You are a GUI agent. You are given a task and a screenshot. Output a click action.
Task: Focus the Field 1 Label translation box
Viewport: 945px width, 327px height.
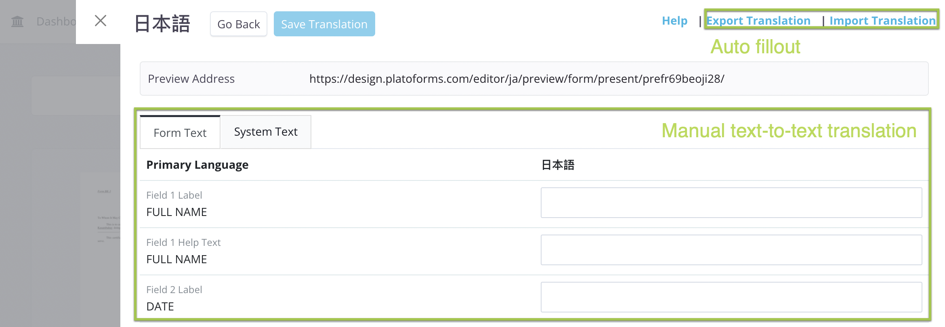click(731, 203)
